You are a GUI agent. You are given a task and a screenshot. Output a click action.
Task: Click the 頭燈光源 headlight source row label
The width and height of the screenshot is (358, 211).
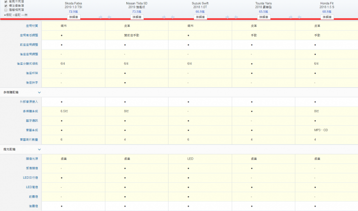pos(32,158)
